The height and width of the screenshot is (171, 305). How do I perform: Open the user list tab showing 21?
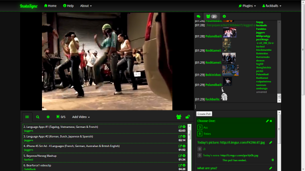coord(211,16)
